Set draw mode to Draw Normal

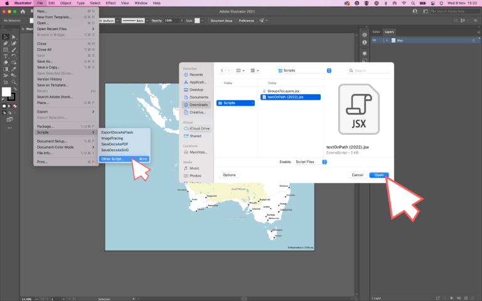tap(4, 112)
